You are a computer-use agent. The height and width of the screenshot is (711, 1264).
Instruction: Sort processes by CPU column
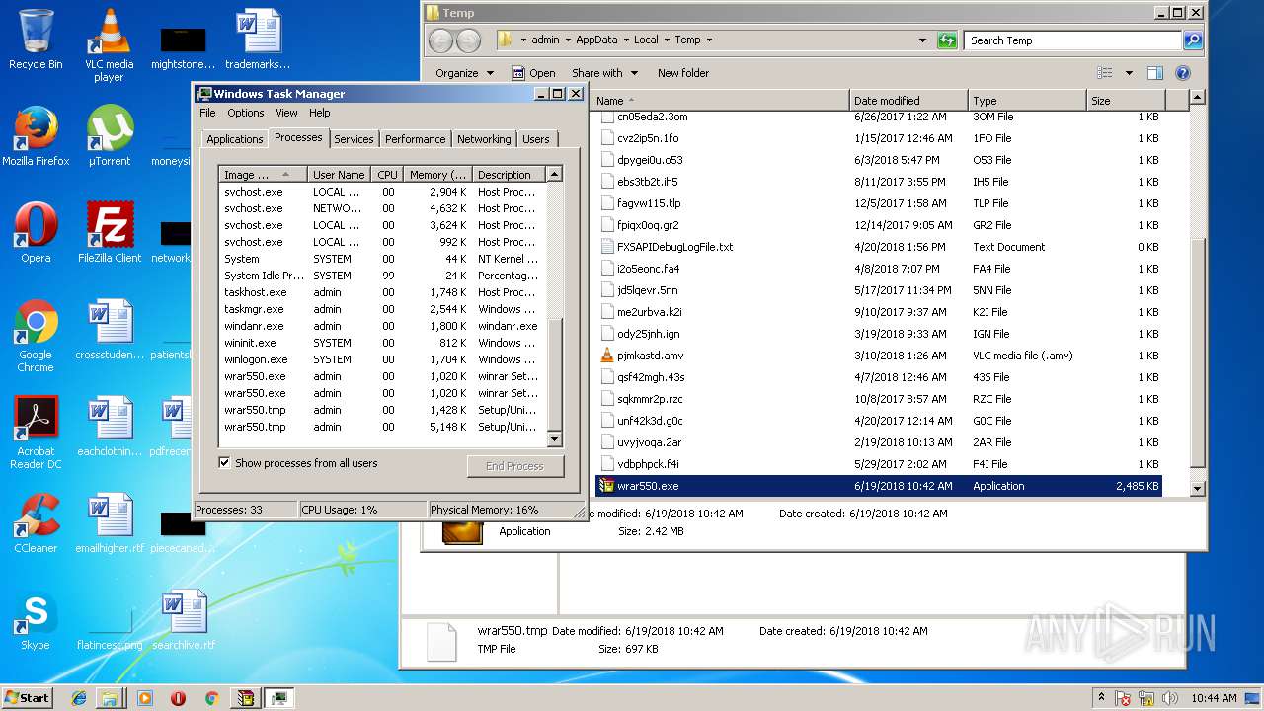point(387,175)
